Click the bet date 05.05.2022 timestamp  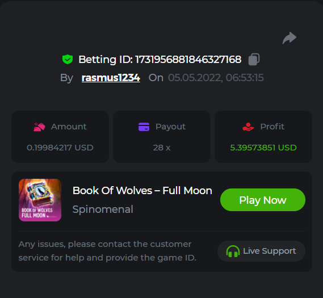216,78
